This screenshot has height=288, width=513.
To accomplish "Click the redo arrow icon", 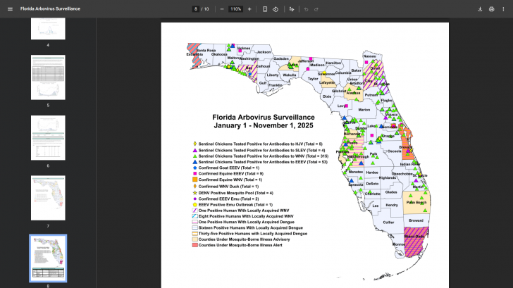I will 316,9.
